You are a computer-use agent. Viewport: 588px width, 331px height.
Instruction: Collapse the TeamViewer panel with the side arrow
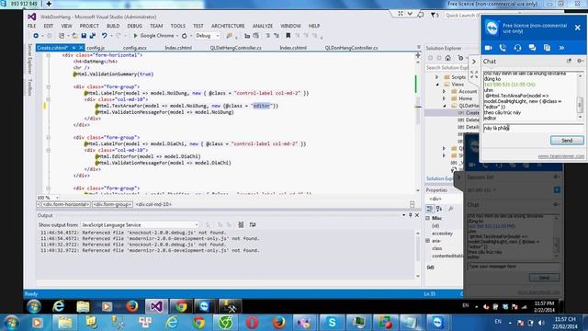click(474, 62)
